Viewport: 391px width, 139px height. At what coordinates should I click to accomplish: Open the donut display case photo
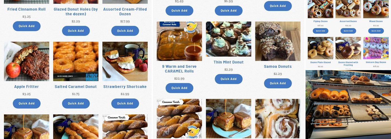pyautogui.click(x=348, y=104)
